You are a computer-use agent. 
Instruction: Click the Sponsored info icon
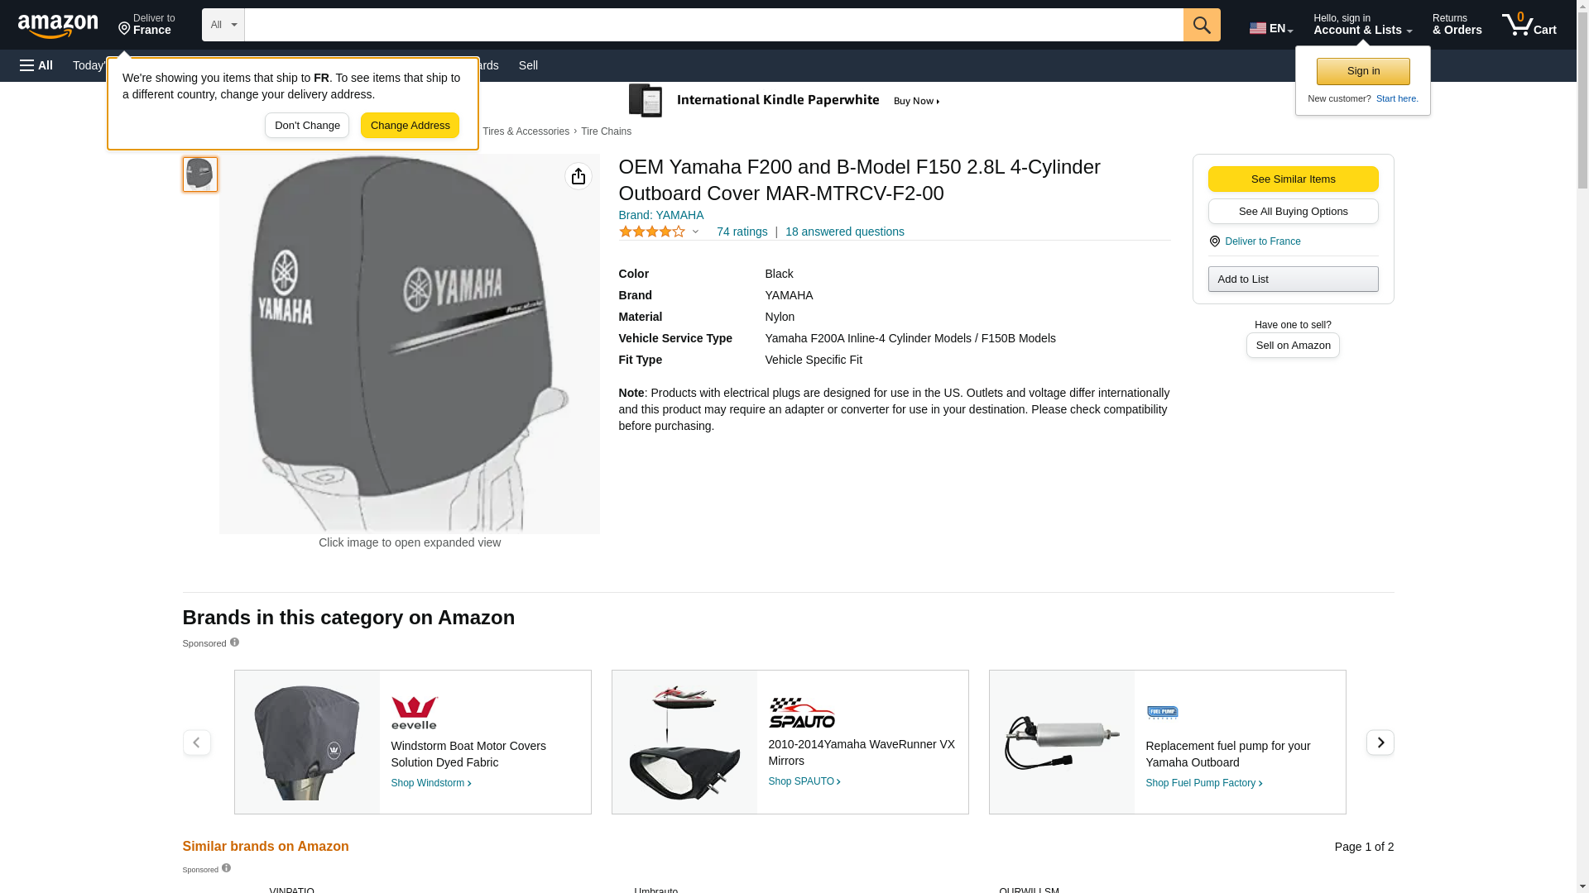point(234,642)
